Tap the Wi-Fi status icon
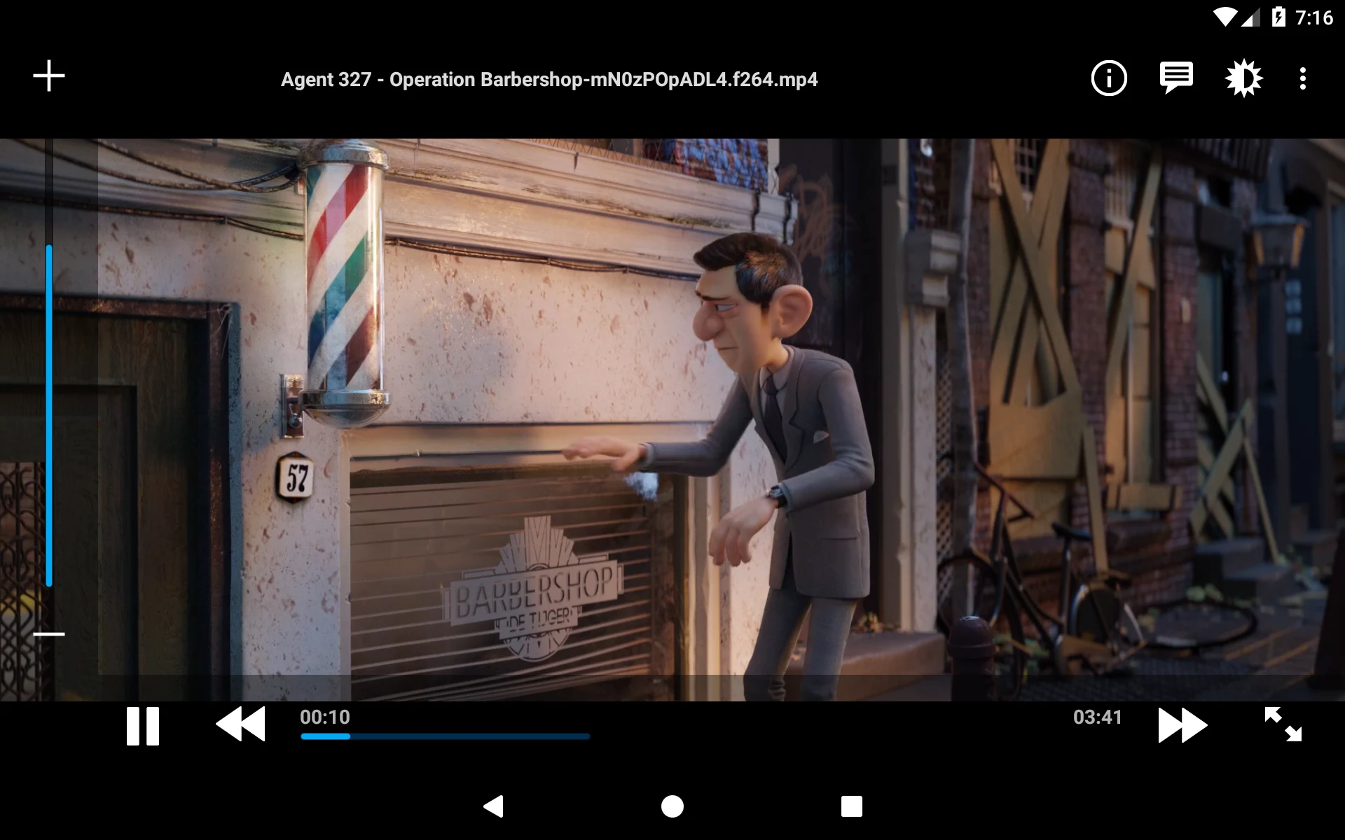 [x=1226, y=17]
